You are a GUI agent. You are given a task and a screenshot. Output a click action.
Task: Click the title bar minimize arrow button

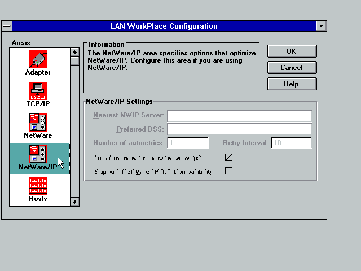pyautogui.click(x=322, y=26)
